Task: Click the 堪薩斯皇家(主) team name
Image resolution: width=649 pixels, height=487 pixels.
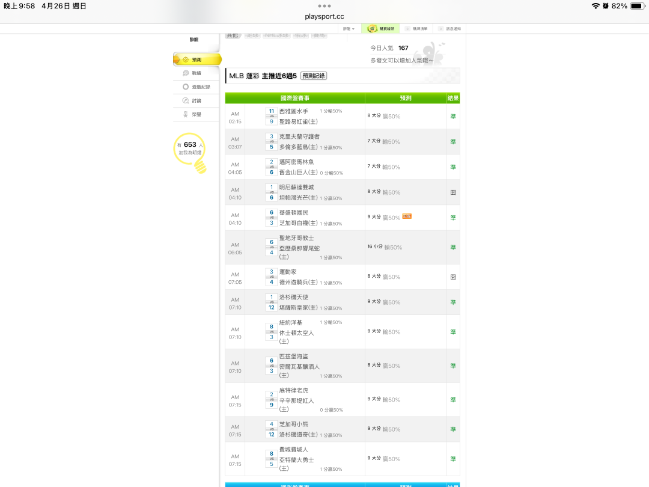Action: coord(298,307)
